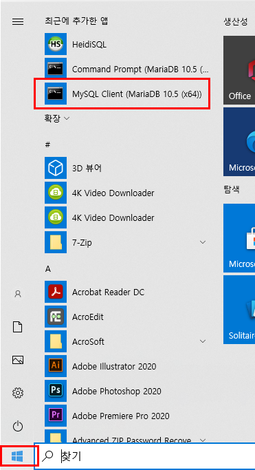Click the Power icon in sidebar

tap(18, 426)
